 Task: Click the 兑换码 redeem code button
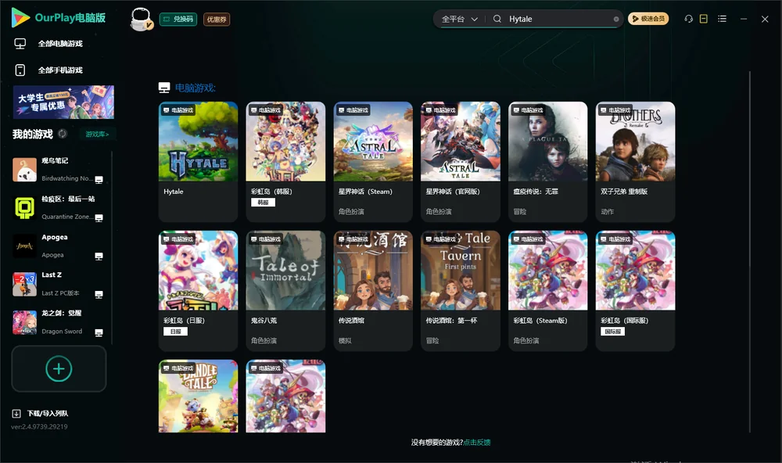178,20
